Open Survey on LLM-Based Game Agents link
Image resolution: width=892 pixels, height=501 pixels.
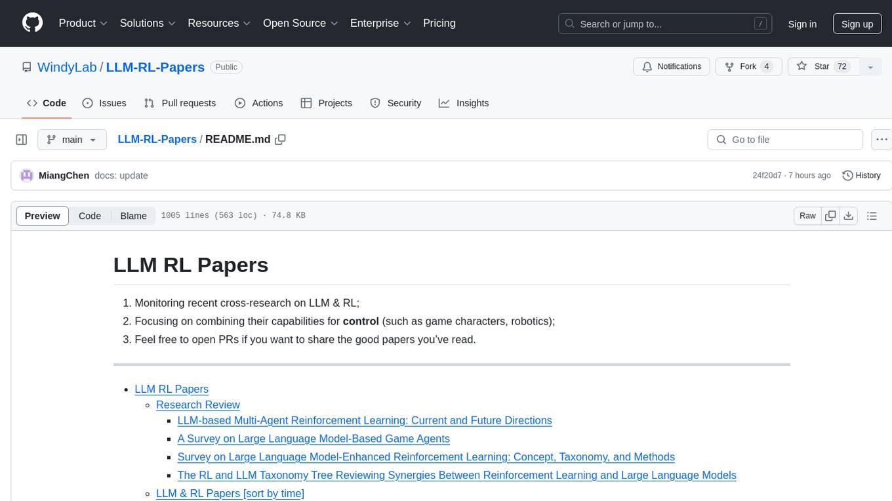pos(314,439)
